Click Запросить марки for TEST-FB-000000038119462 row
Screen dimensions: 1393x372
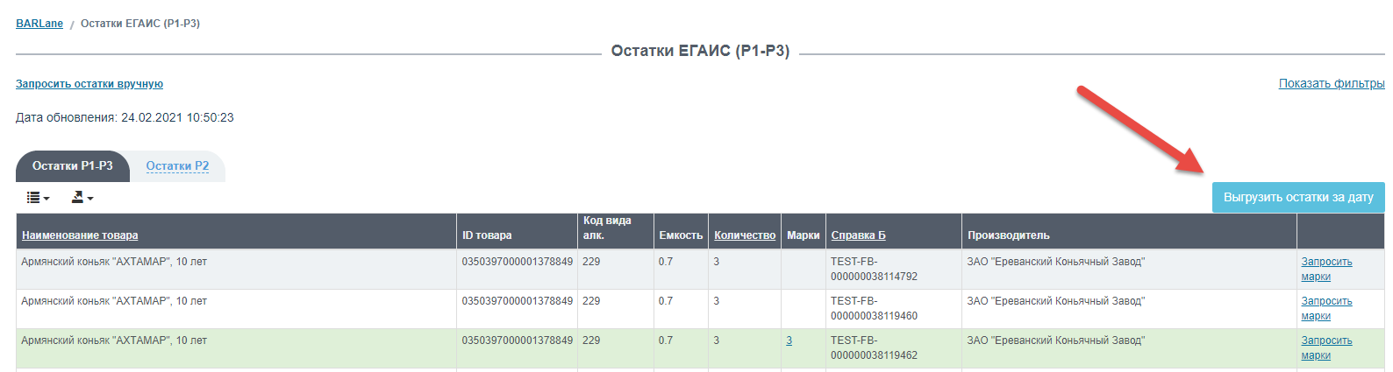tap(1326, 348)
